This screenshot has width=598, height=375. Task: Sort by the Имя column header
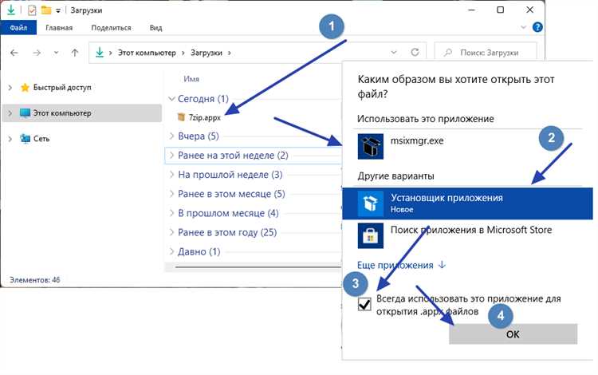[x=191, y=79]
